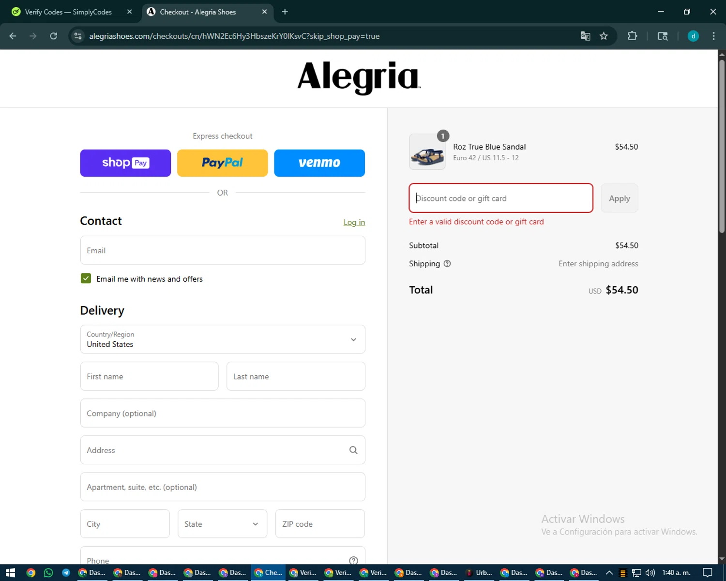The height and width of the screenshot is (581, 726).
Task: Click the Last name field
Action: [x=296, y=376]
